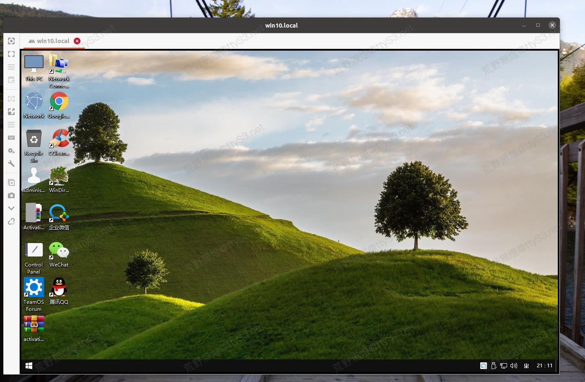This screenshot has width=585, height=382.
Task: Open TeamOS Forum gear shortcut
Action: tap(34, 295)
